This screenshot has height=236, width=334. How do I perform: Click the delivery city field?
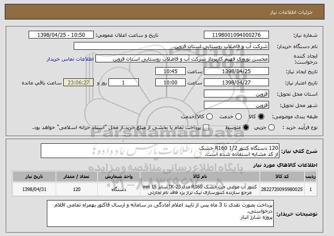(x=236, y=105)
